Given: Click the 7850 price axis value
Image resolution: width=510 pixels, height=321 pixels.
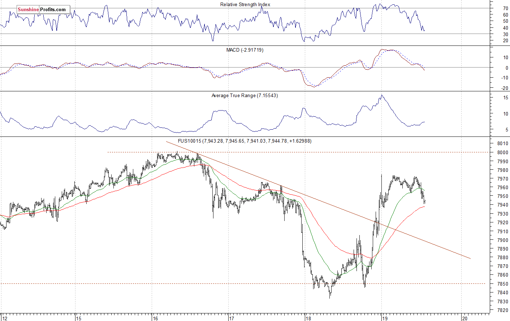Looking at the screenshot, I should tap(503, 284).
